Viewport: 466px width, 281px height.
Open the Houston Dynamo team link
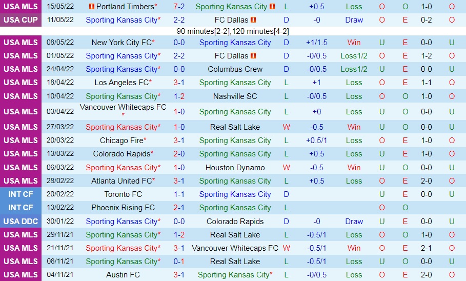point(235,168)
